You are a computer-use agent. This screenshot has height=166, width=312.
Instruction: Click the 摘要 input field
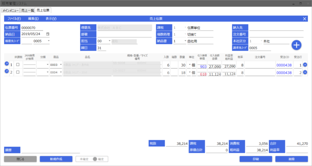[50, 150]
